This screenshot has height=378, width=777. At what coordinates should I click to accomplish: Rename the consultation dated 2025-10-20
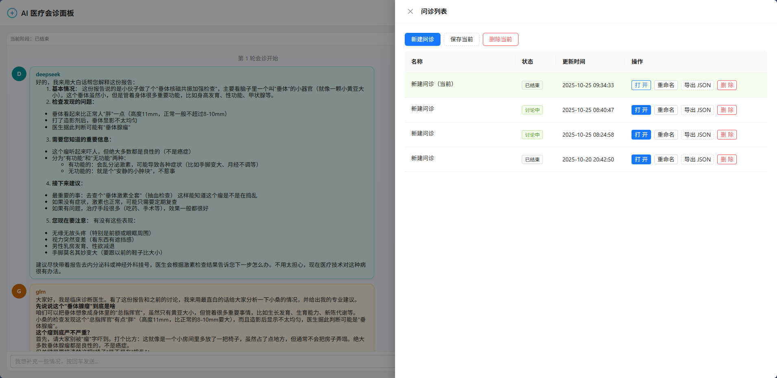pos(666,159)
